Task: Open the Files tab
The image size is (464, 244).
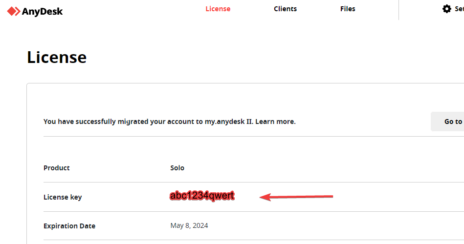Action: [x=348, y=9]
